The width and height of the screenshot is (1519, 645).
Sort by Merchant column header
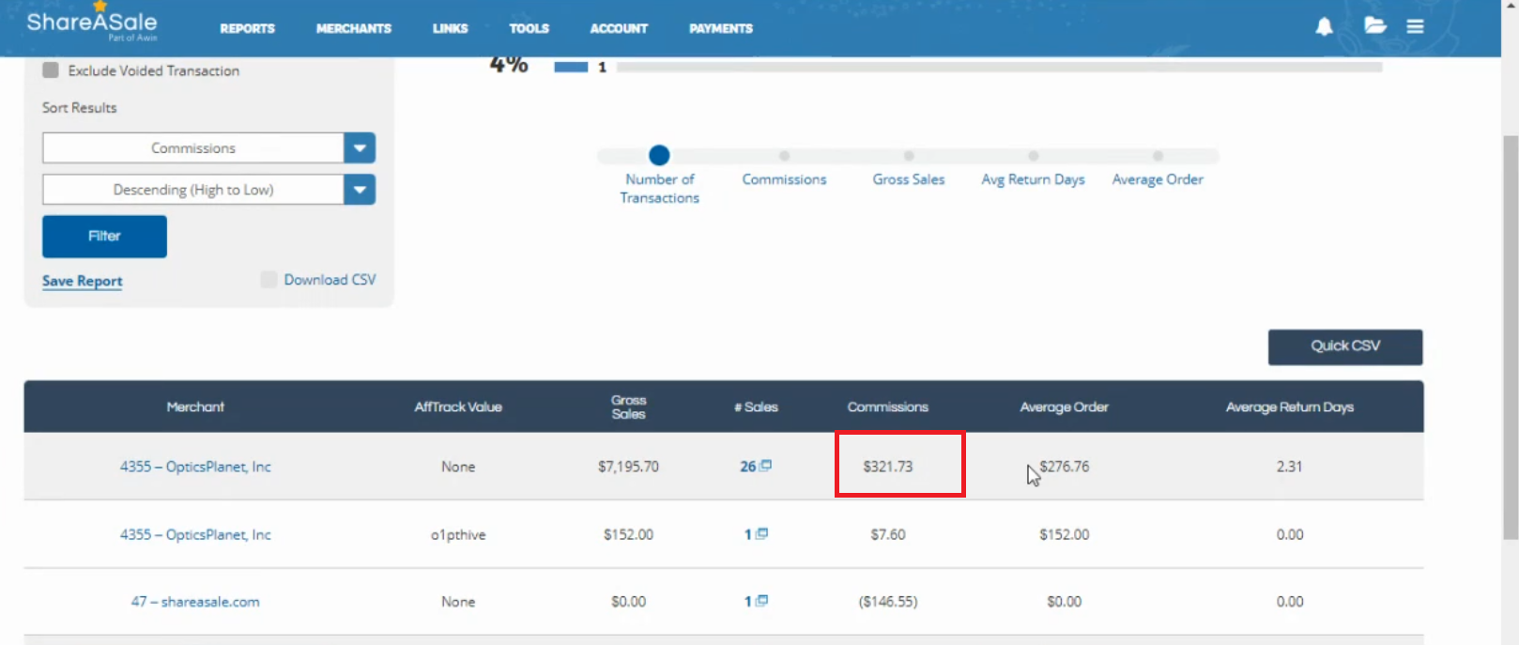click(x=195, y=407)
